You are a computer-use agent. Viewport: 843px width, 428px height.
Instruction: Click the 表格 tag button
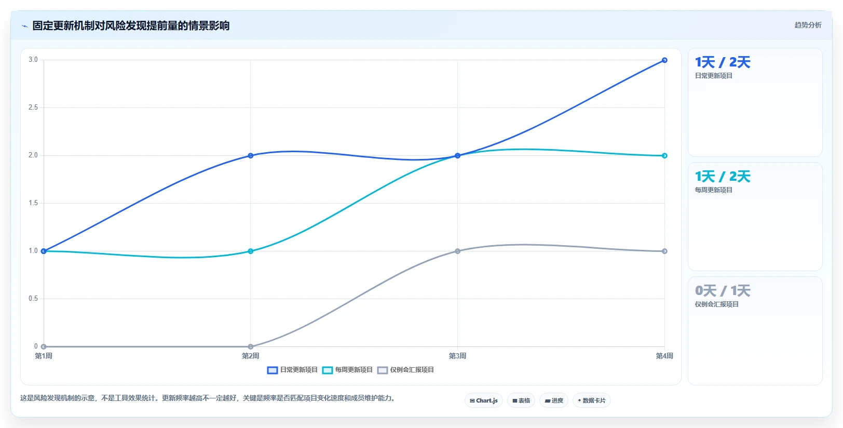(521, 400)
